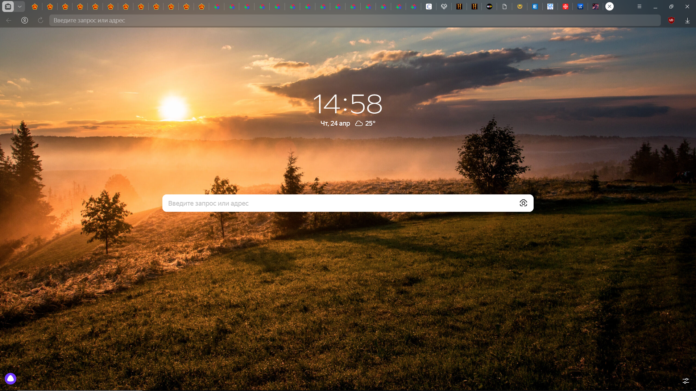The height and width of the screenshot is (391, 696).
Task: Restore down the browser window
Action: [x=671, y=7]
